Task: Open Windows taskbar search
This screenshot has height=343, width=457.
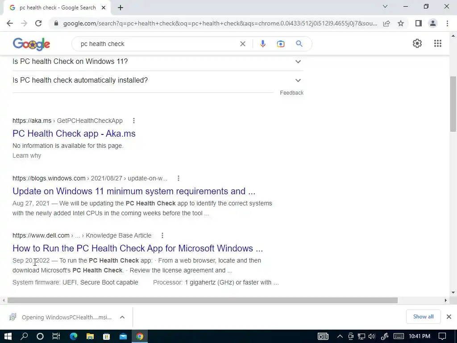Action: coord(24,336)
